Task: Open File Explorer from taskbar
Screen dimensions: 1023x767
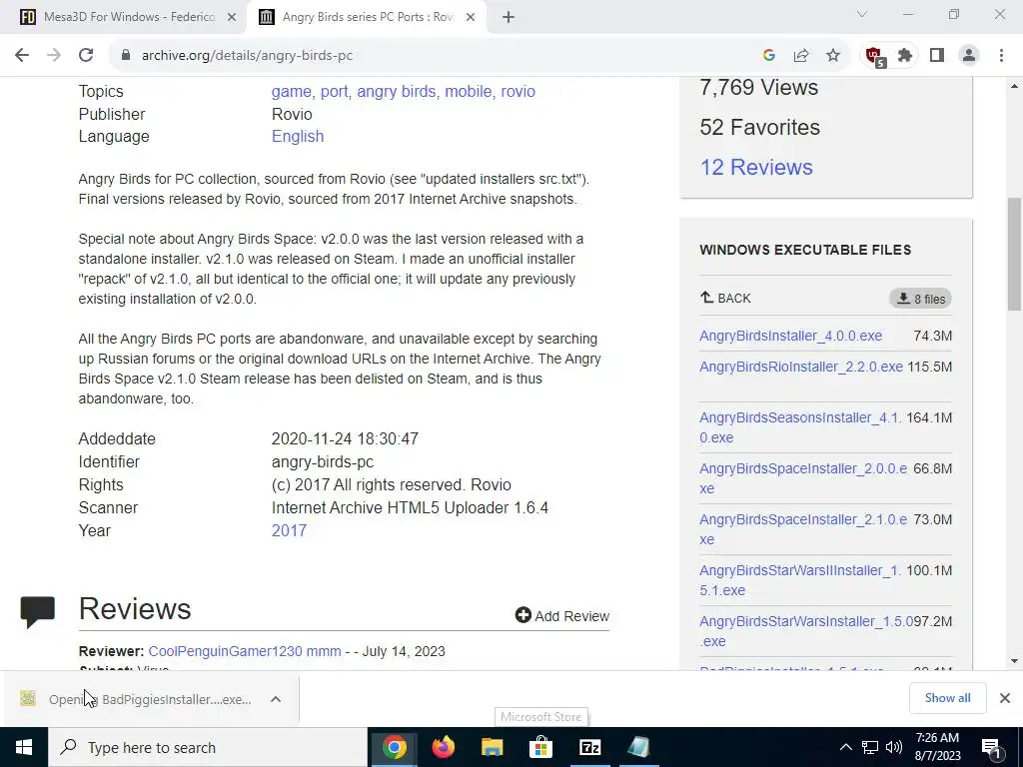Action: tap(492, 747)
